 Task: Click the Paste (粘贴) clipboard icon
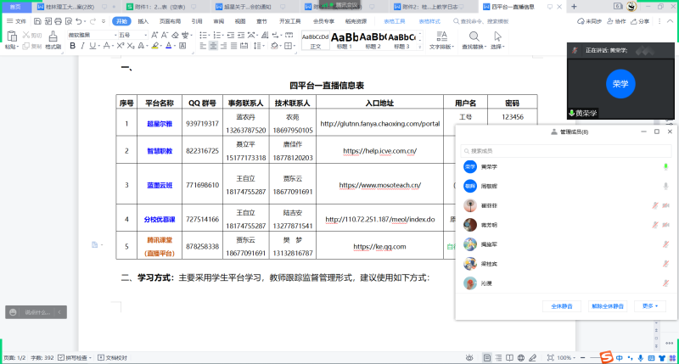[10, 39]
